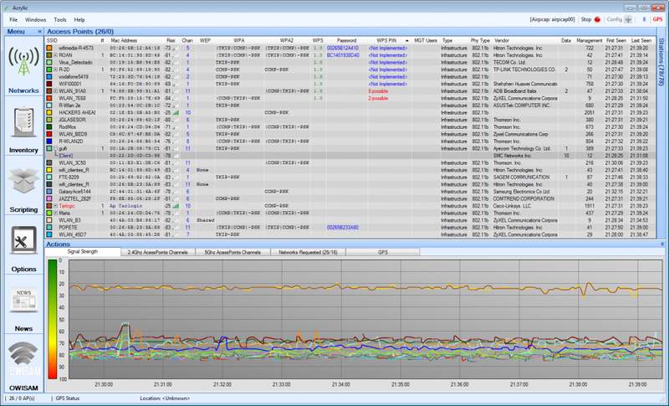Collapse the gufi network tree node
The height and width of the screenshot is (406, 669).
coord(55,148)
